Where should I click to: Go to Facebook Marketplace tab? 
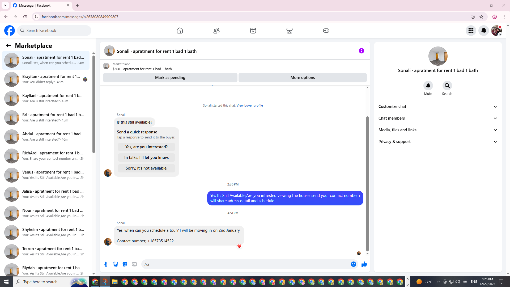pyautogui.click(x=289, y=31)
